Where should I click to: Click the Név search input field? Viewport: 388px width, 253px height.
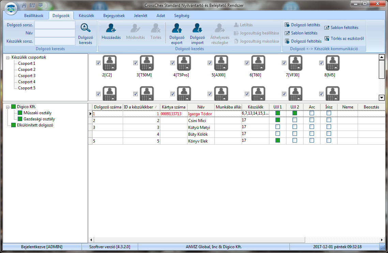55,33
